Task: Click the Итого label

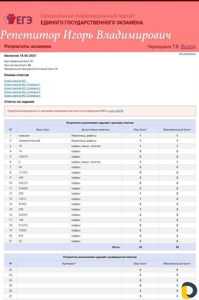Action: click(x=116, y=247)
